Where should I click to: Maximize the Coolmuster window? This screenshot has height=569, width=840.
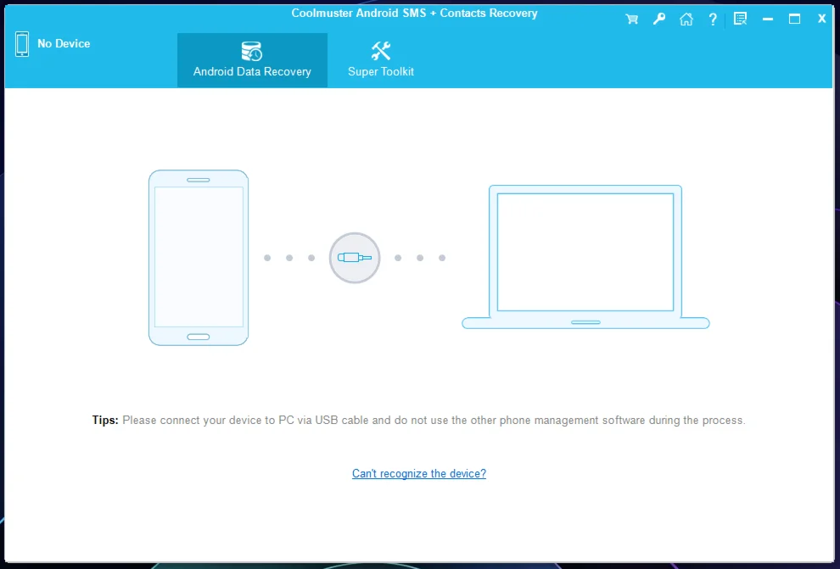click(794, 20)
